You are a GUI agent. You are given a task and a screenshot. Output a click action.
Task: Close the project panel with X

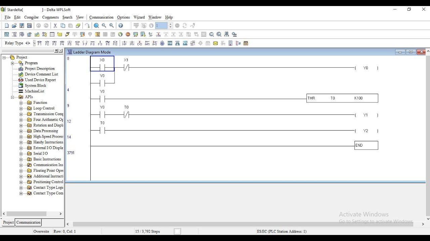pos(61,51)
